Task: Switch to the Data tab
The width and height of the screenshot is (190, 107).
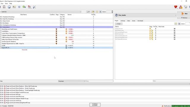Action: (x=129, y=21)
